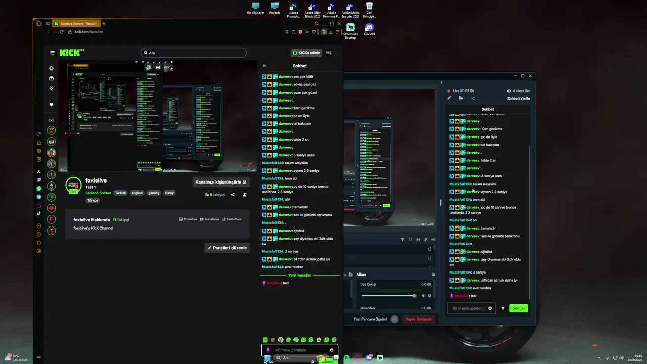Reload the kick.com page

tap(62, 32)
